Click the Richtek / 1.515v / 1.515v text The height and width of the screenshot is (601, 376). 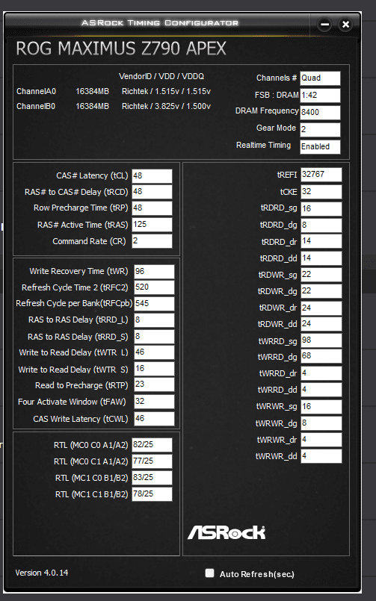[166, 91]
